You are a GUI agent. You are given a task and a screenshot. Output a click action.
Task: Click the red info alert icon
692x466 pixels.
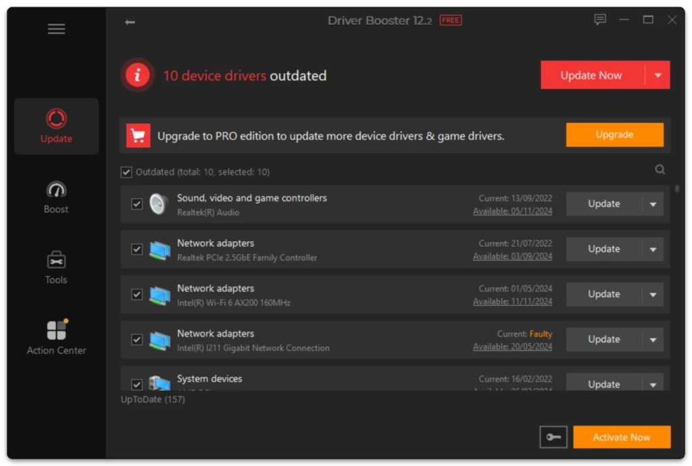tap(138, 75)
